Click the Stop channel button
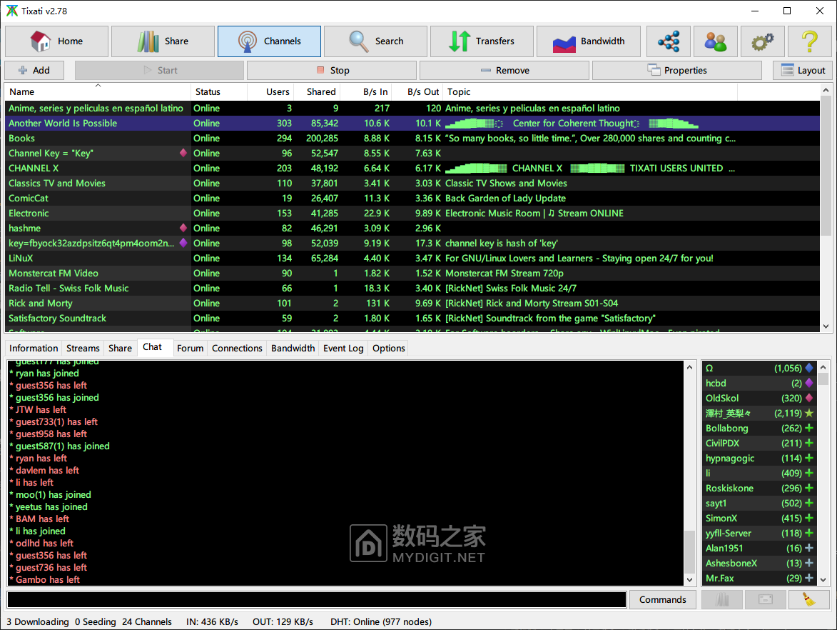Image resolution: width=837 pixels, height=630 pixels. [x=332, y=70]
